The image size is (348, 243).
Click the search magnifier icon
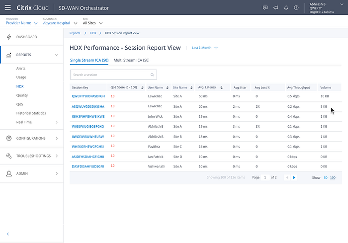[x=152, y=75]
